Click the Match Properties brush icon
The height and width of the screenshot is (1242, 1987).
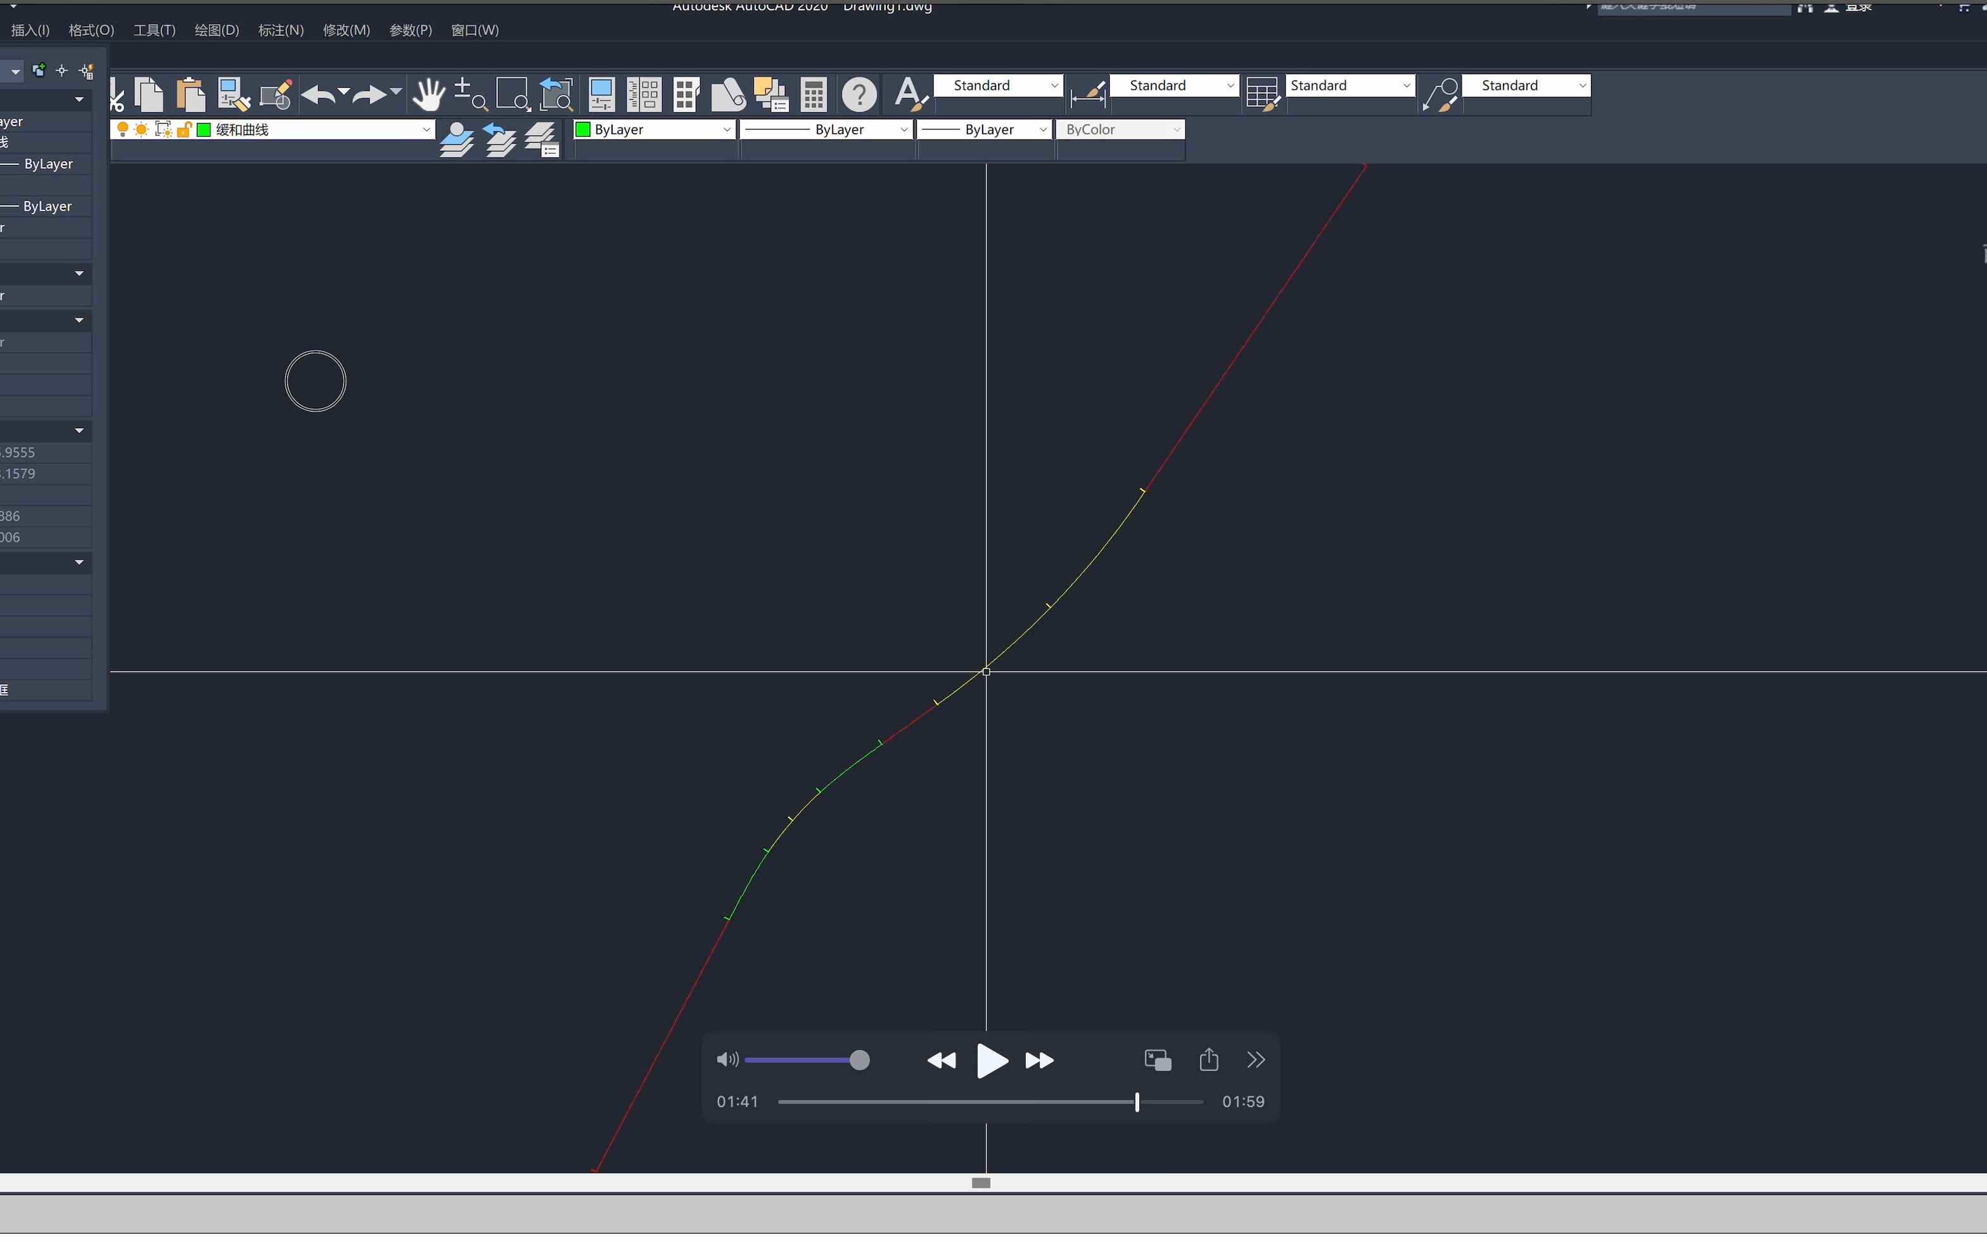pyautogui.click(x=233, y=95)
